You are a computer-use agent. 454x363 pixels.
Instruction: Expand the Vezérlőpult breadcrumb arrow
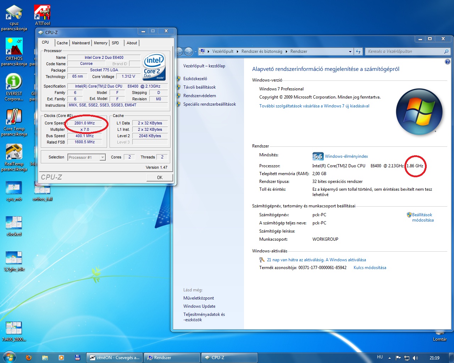tap(237, 51)
